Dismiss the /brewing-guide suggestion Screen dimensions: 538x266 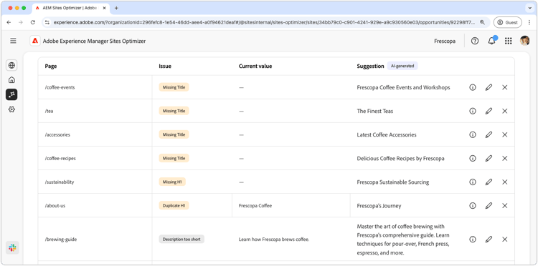(505, 240)
